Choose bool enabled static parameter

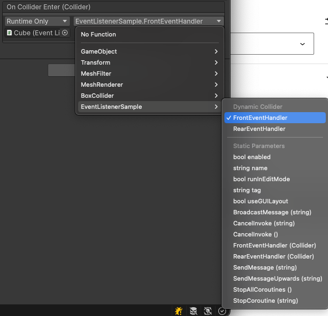pos(275,157)
